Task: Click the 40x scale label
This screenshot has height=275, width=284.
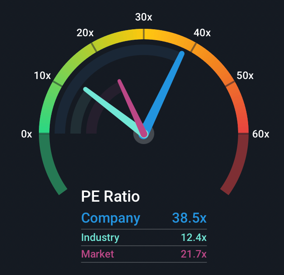Action: [x=202, y=33]
